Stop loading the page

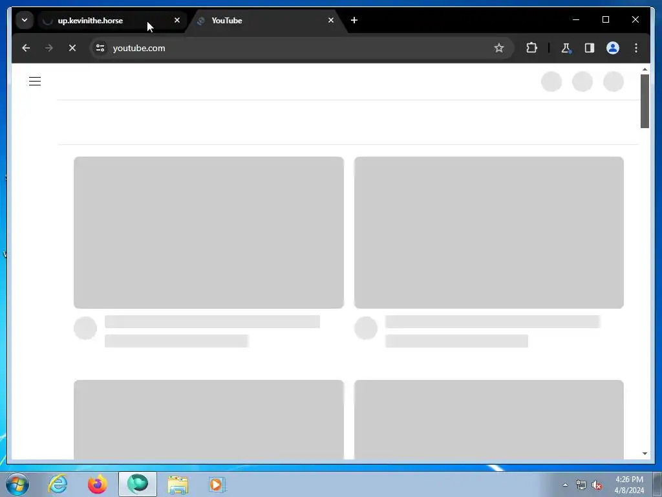pyautogui.click(x=72, y=48)
